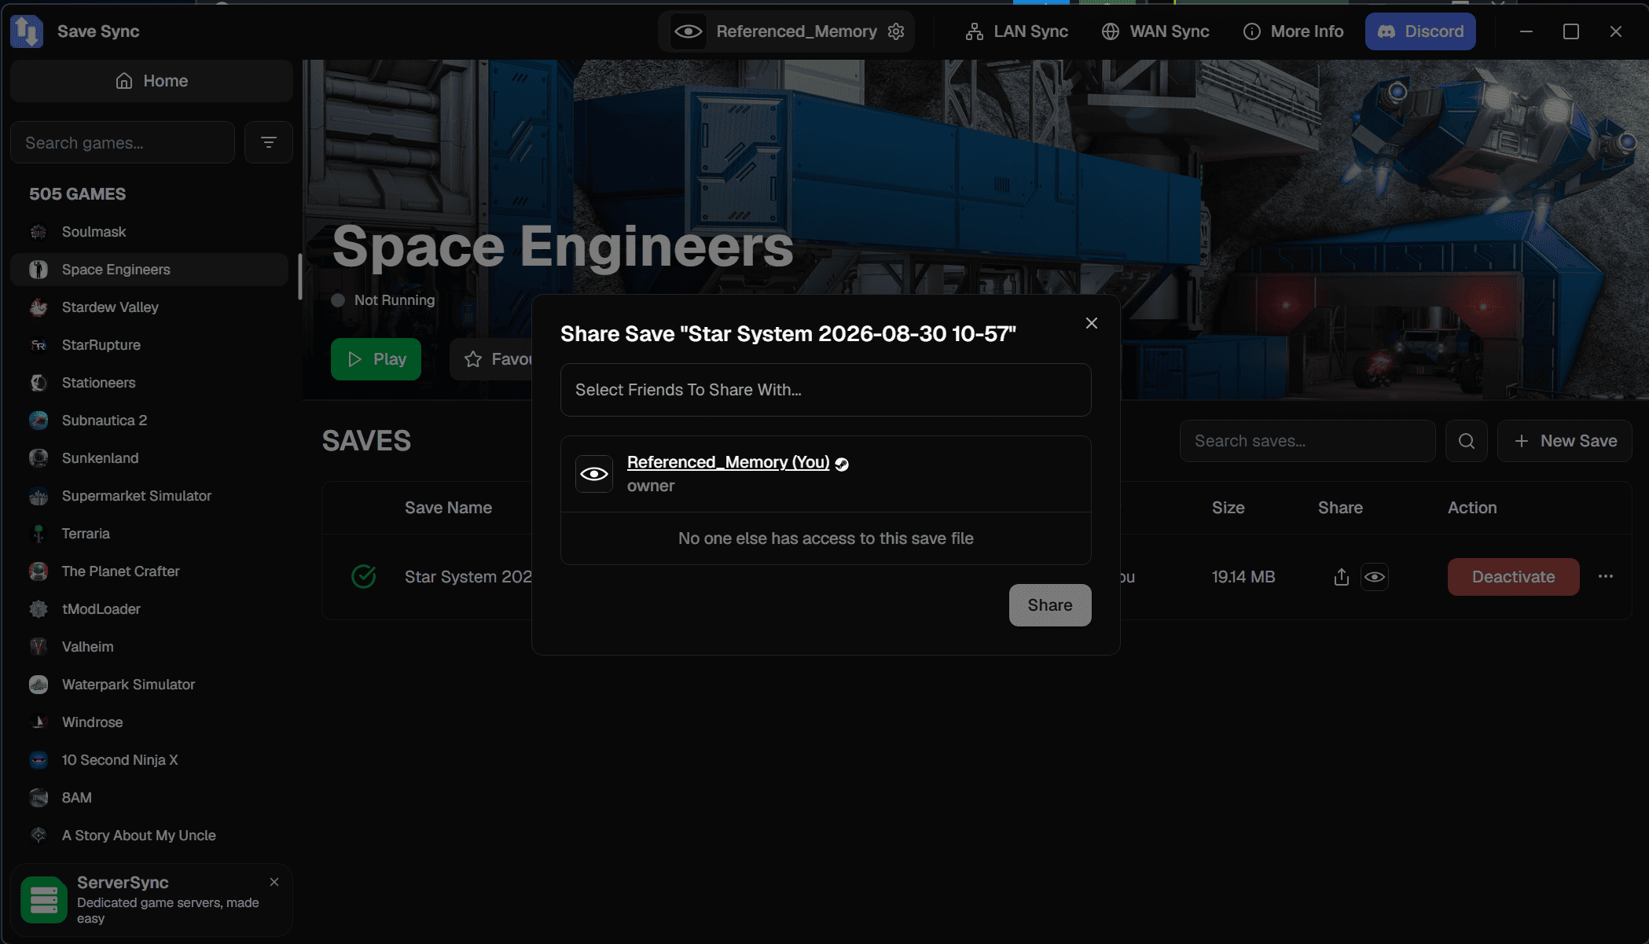This screenshot has height=944, width=1649.
Task: Go to the Home page
Action: [152, 81]
